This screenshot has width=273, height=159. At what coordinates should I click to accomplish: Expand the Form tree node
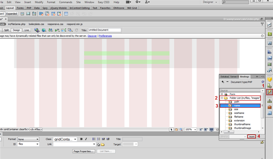(222, 94)
